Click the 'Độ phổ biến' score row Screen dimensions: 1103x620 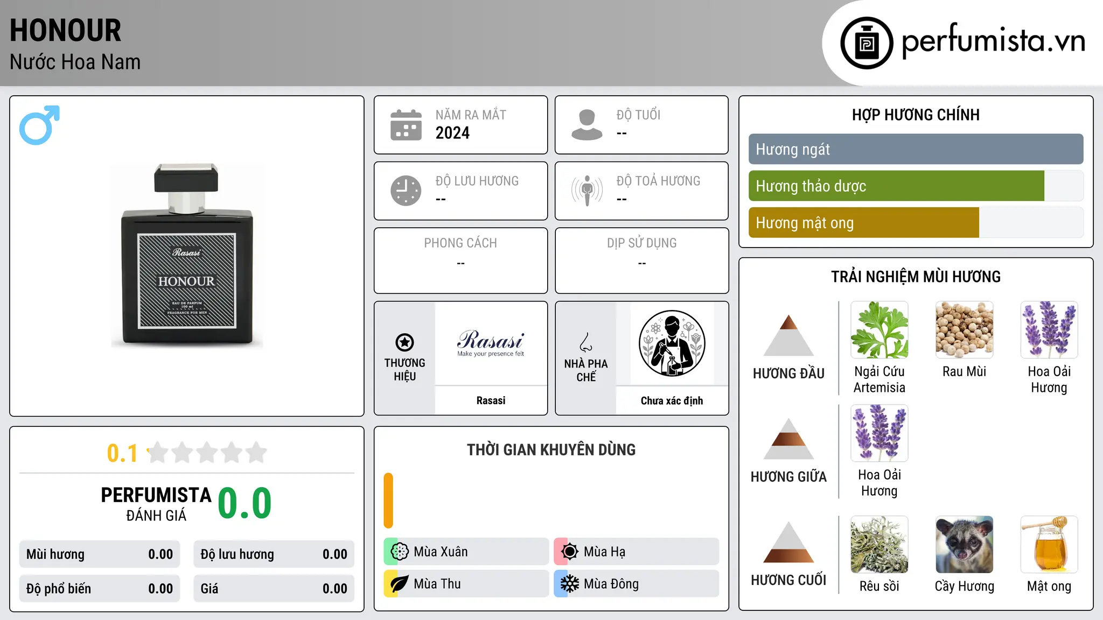(100, 589)
